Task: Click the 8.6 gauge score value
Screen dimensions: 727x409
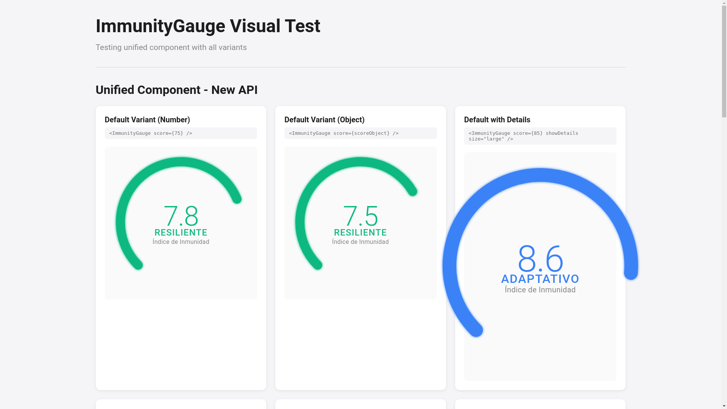Action: point(540,259)
